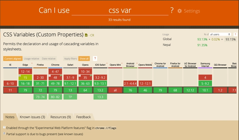
Task: Click the IE column header
Action: click(x=10, y=65)
